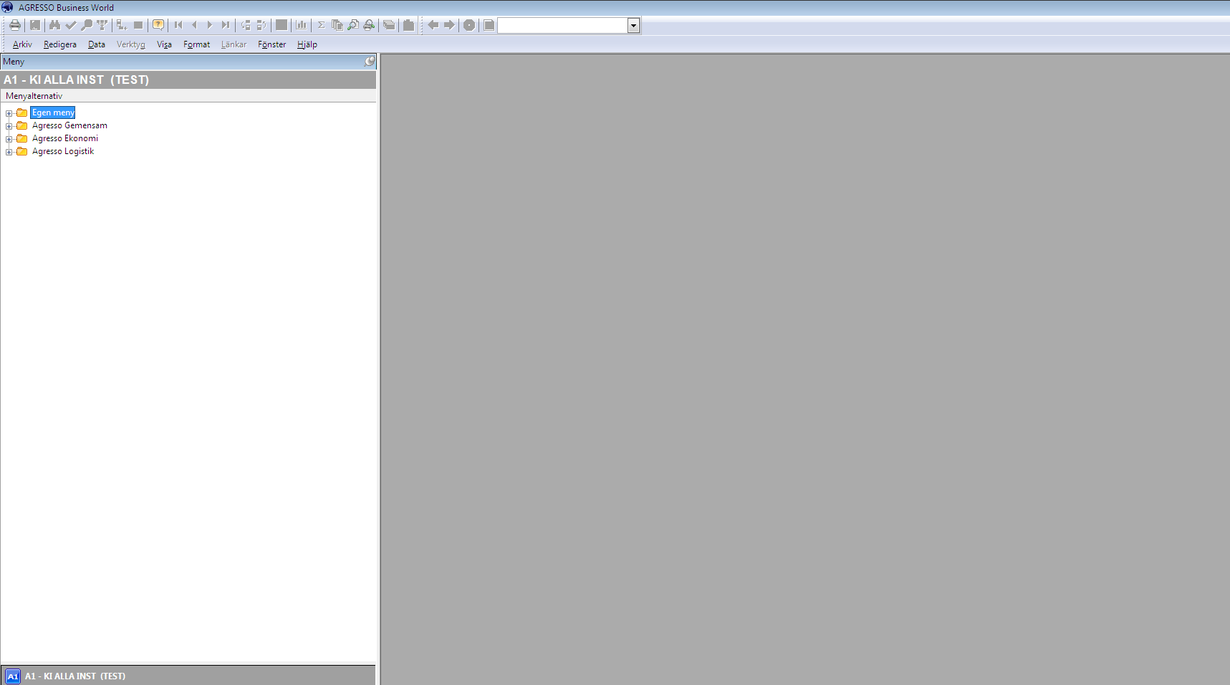Select the Agresso Logistik tree item
Image resolution: width=1230 pixels, height=685 pixels.
pyautogui.click(x=63, y=151)
